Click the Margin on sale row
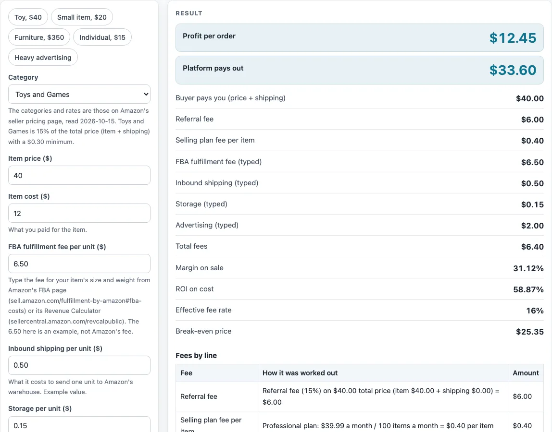The width and height of the screenshot is (552, 432). click(x=360, y=268)
